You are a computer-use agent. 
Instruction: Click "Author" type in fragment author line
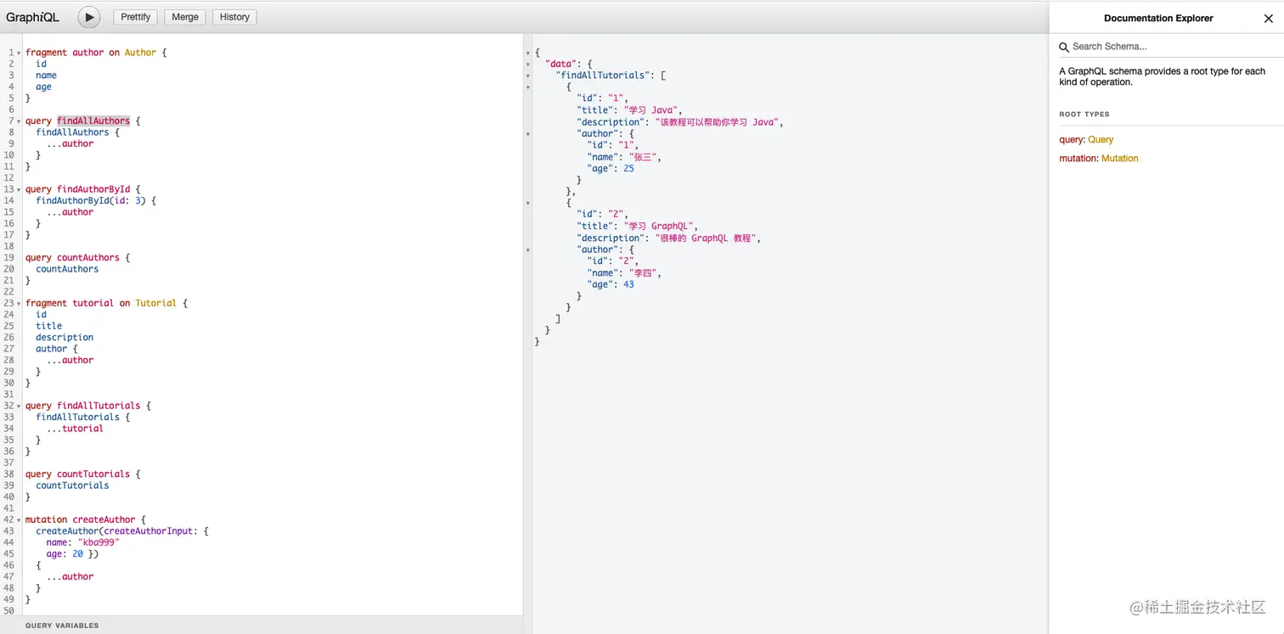pyautogui.click(x=140, y=53)
